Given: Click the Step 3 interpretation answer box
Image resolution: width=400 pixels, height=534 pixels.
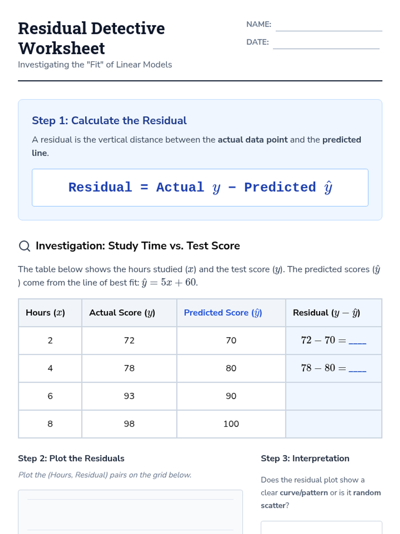Looking at the screenshot, I should point(321,528).
